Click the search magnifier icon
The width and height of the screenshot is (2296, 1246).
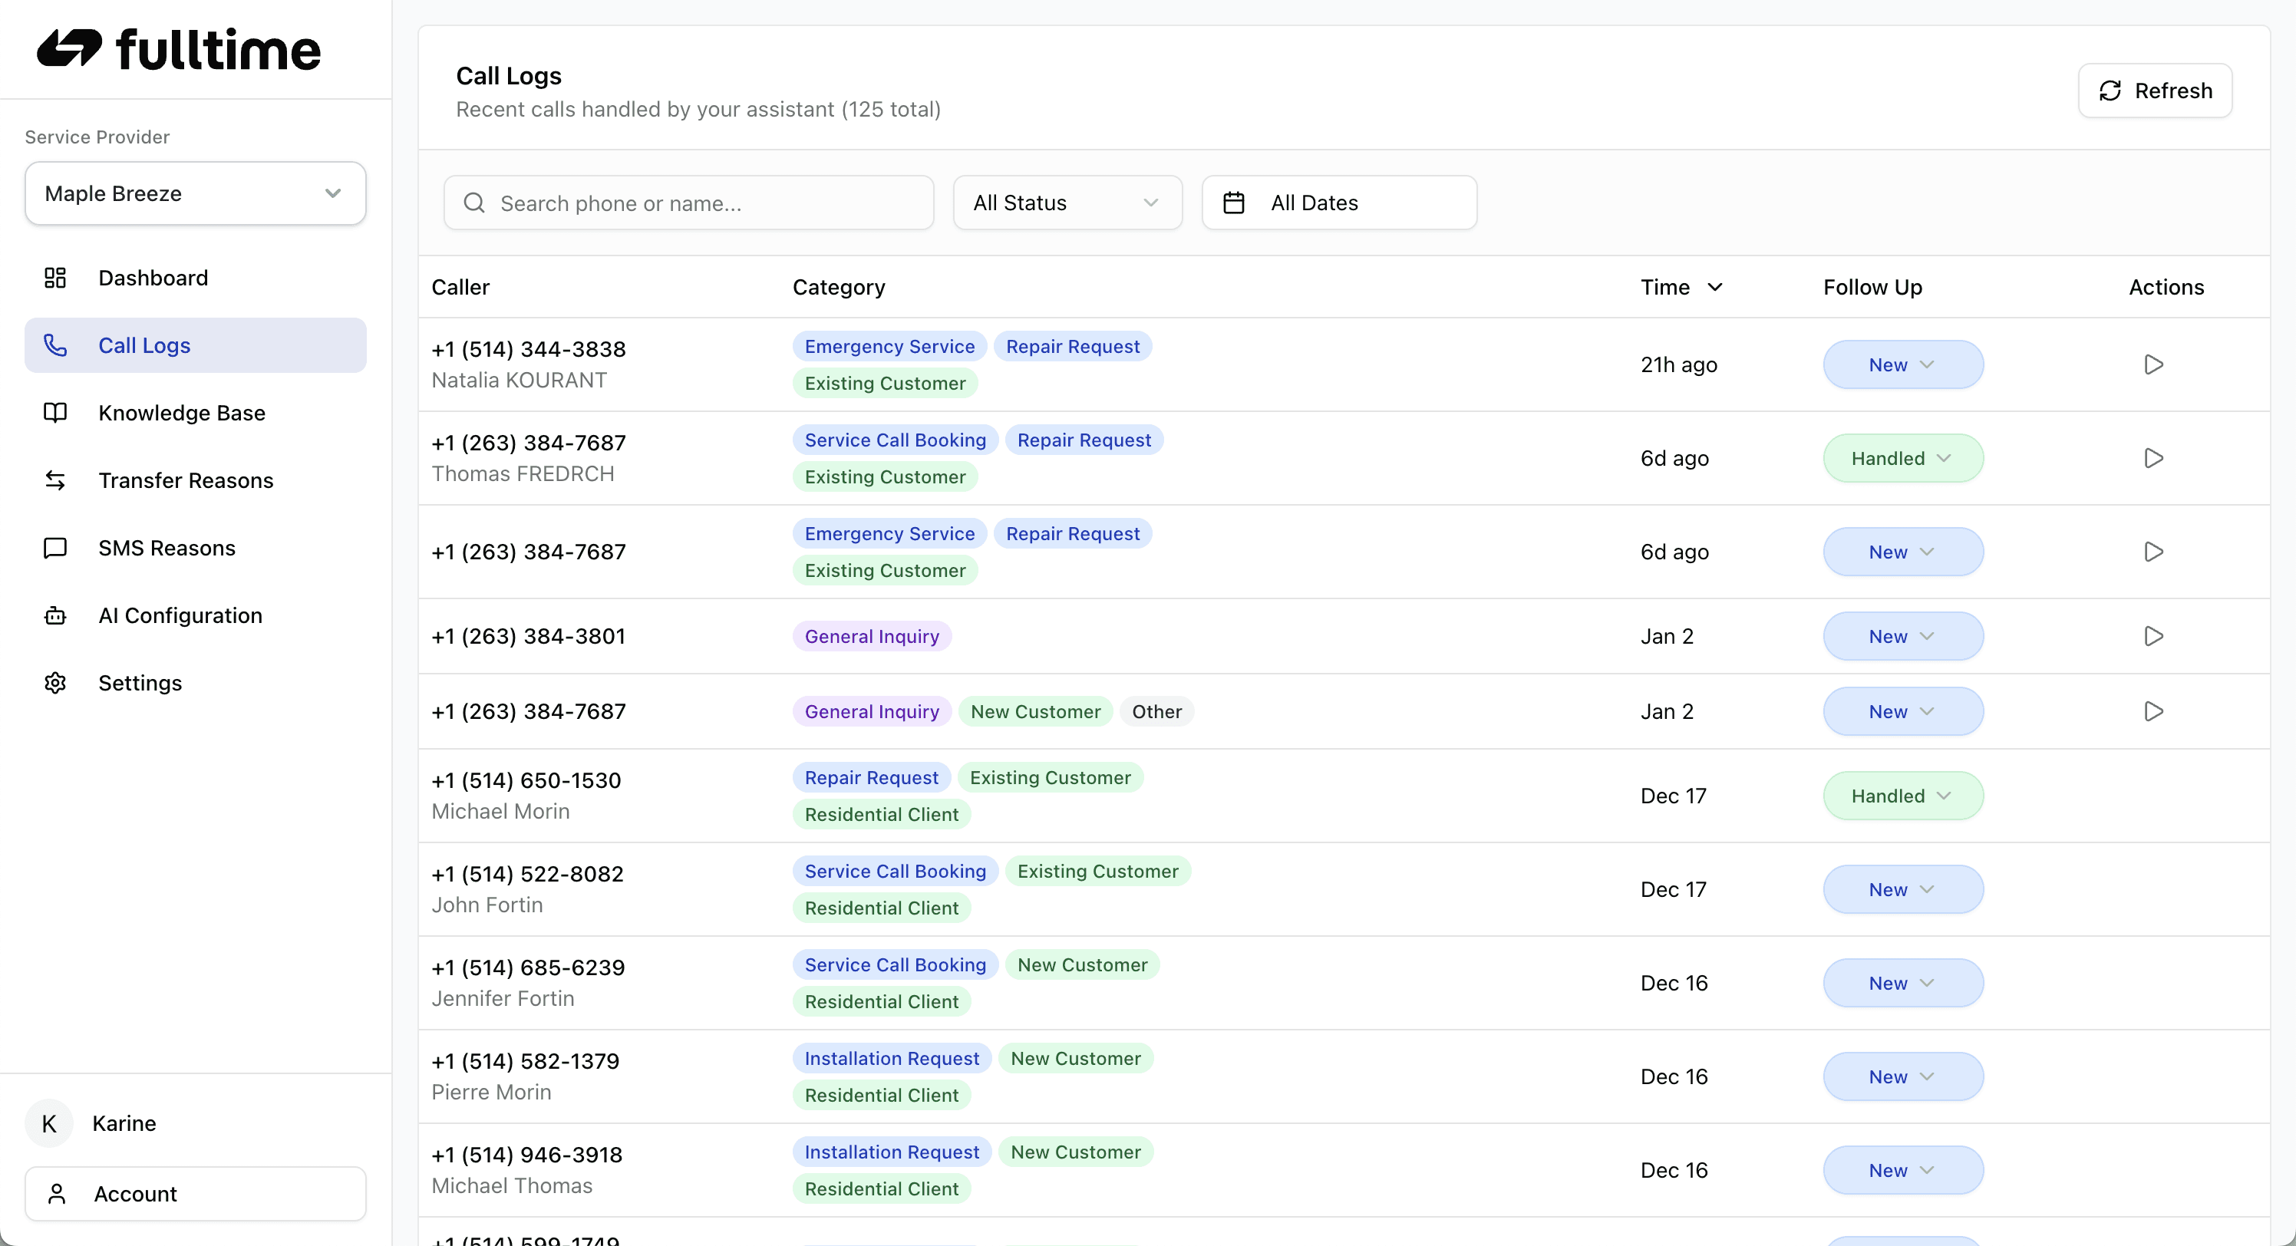point(474,203)
